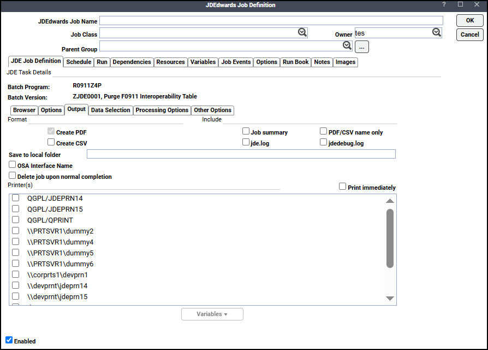Enable Print immediately checkbox
This screenshot has height=350, width=488.
[342, 186]
